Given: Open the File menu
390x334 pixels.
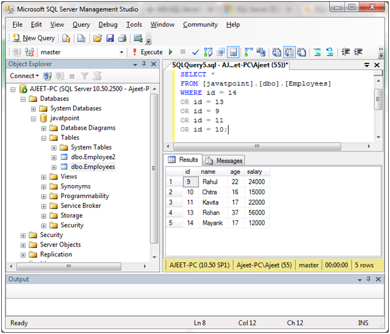Looking at the screenshot, I should point(17,25).
